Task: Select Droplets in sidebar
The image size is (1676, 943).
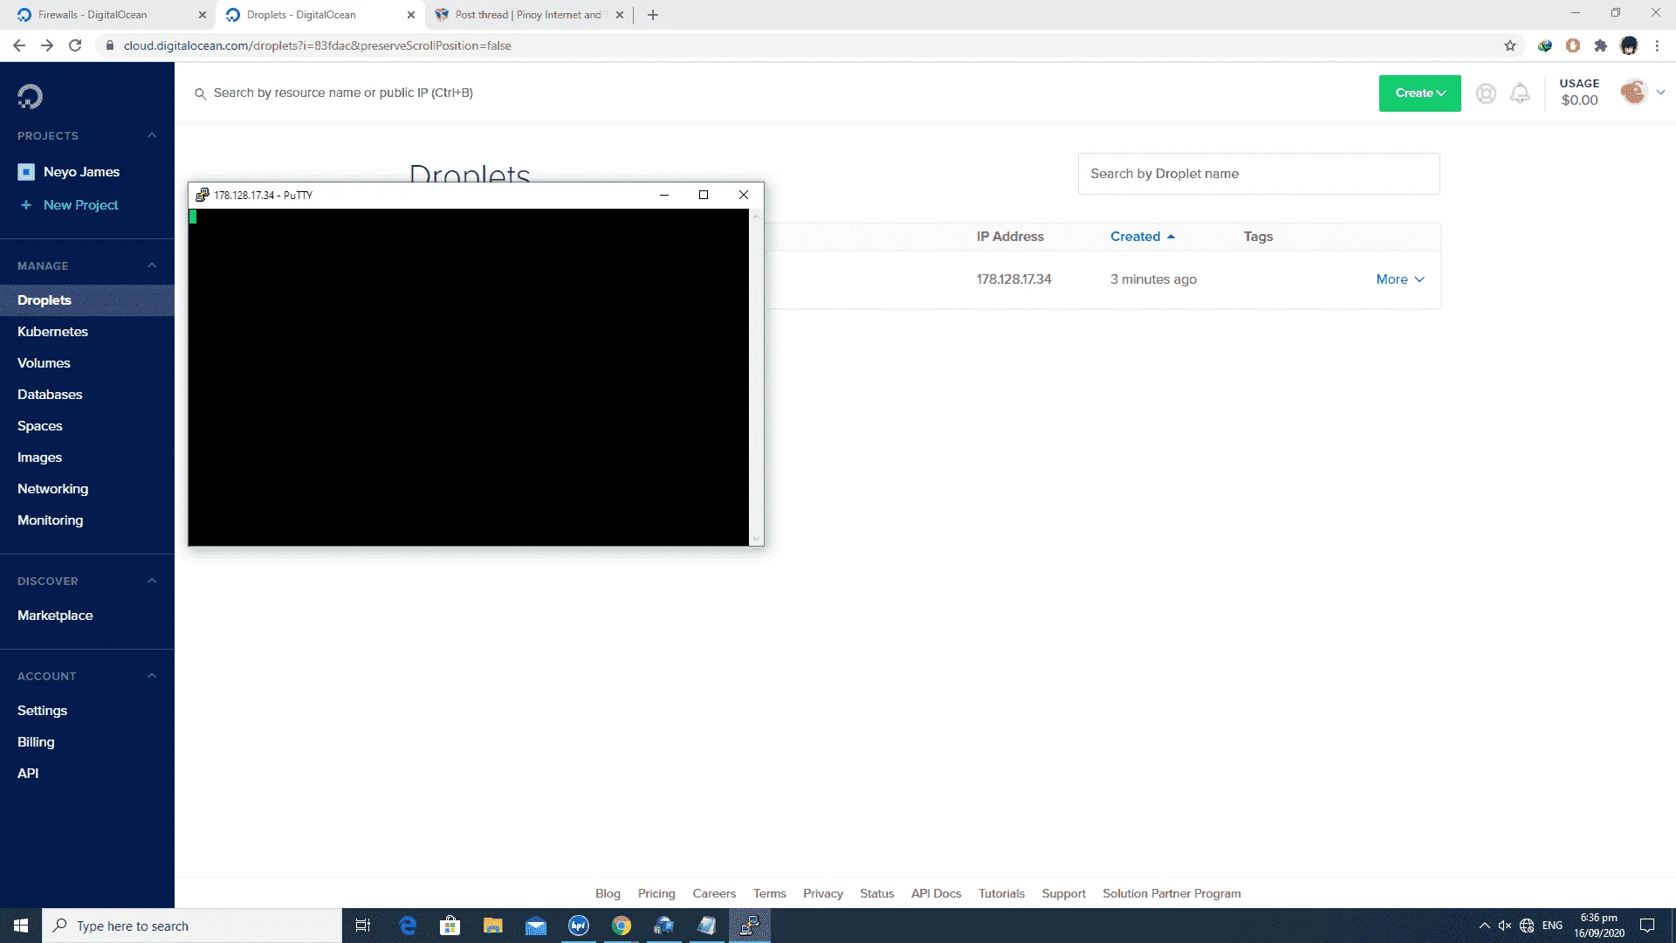Action: point(87,300)
